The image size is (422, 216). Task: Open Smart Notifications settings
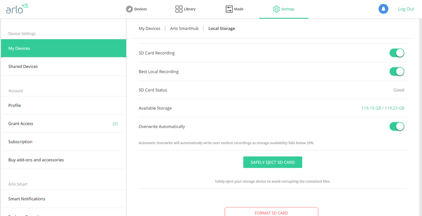[x=63, y=199]
